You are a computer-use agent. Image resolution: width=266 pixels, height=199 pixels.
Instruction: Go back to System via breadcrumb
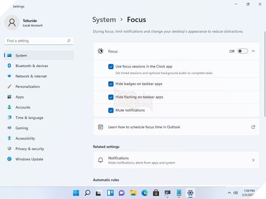(x=104, y=20)
